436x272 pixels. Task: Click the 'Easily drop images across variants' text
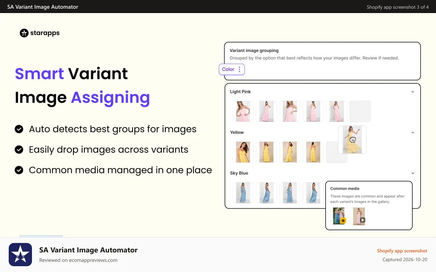109,149
